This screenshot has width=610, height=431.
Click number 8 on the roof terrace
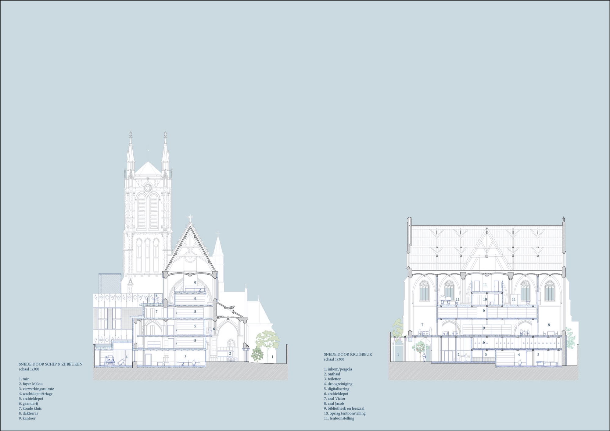tap(156, 295)
